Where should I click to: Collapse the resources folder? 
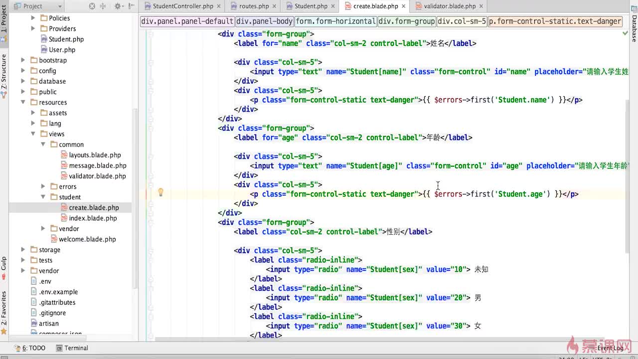click(23, 102)
